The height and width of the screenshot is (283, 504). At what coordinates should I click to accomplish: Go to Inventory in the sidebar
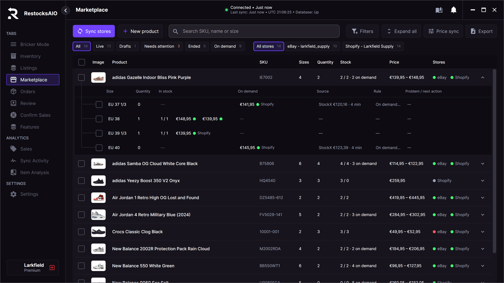33,56
